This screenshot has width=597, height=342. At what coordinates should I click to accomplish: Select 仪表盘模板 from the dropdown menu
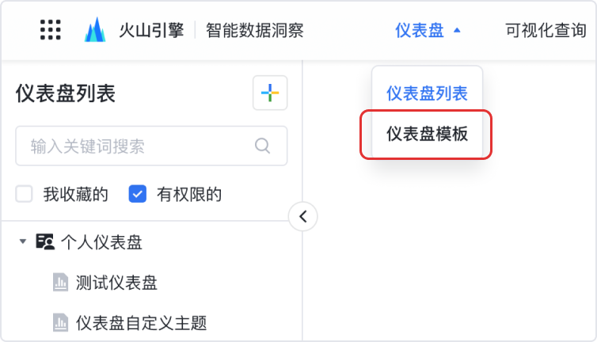coord(427,134)
